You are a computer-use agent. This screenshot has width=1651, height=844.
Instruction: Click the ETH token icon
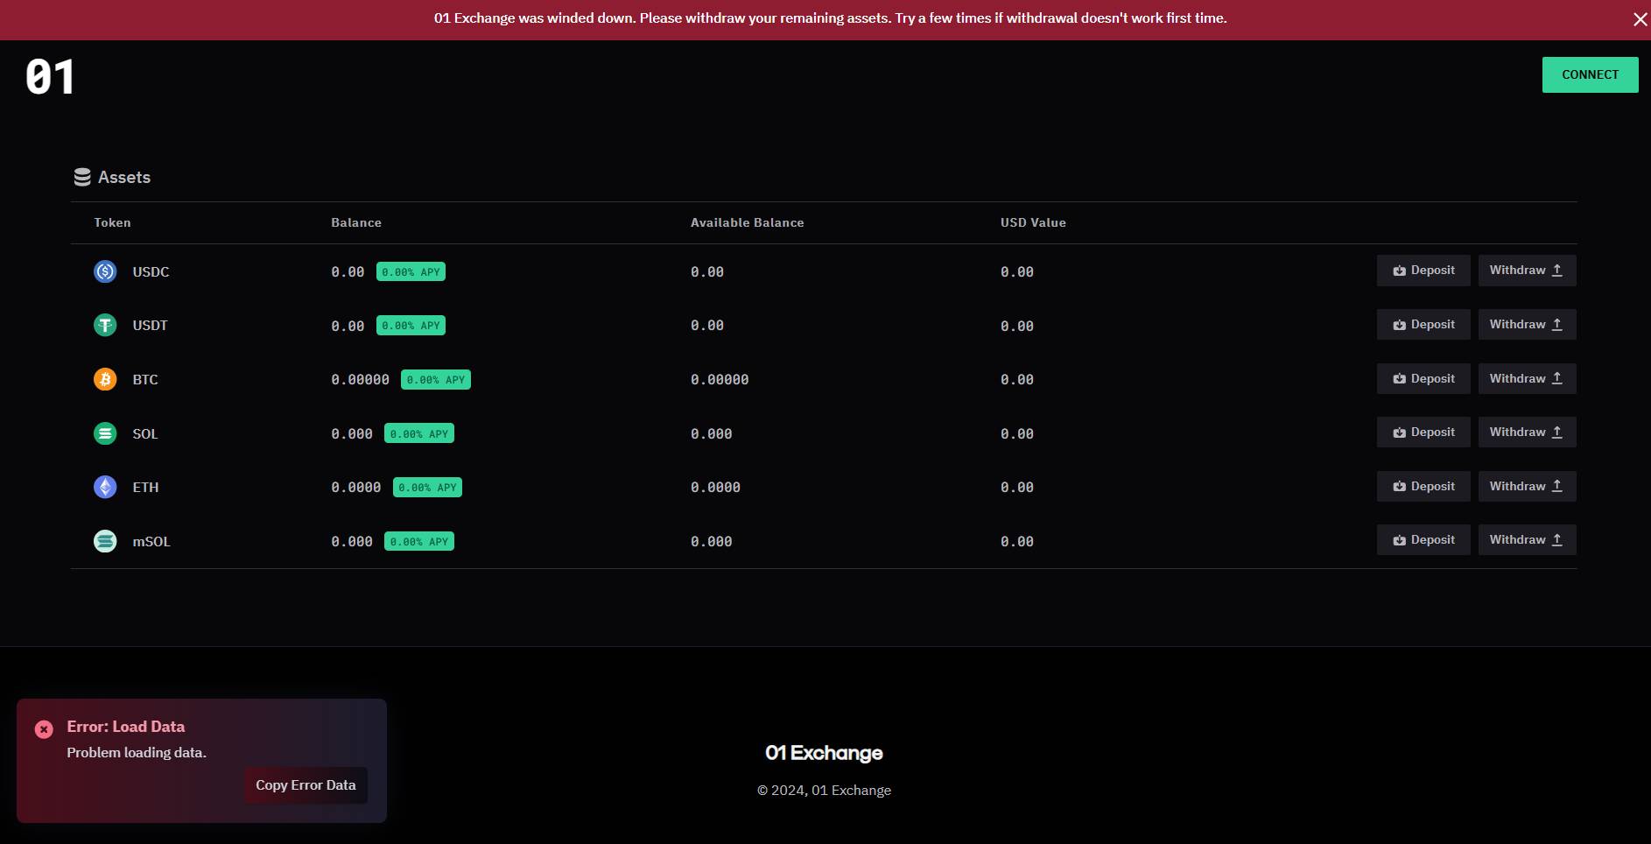click(105, 487)
